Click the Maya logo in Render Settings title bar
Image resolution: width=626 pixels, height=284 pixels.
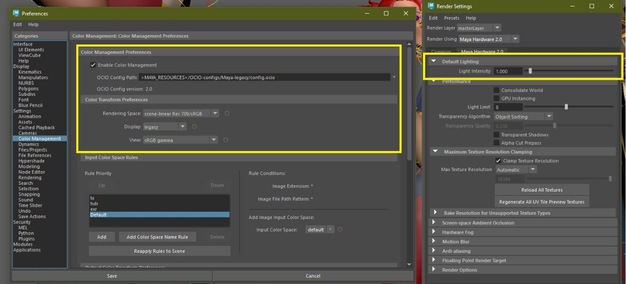[431, 6]
